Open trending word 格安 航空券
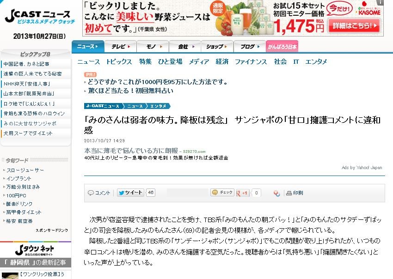 tap(19, 221)
